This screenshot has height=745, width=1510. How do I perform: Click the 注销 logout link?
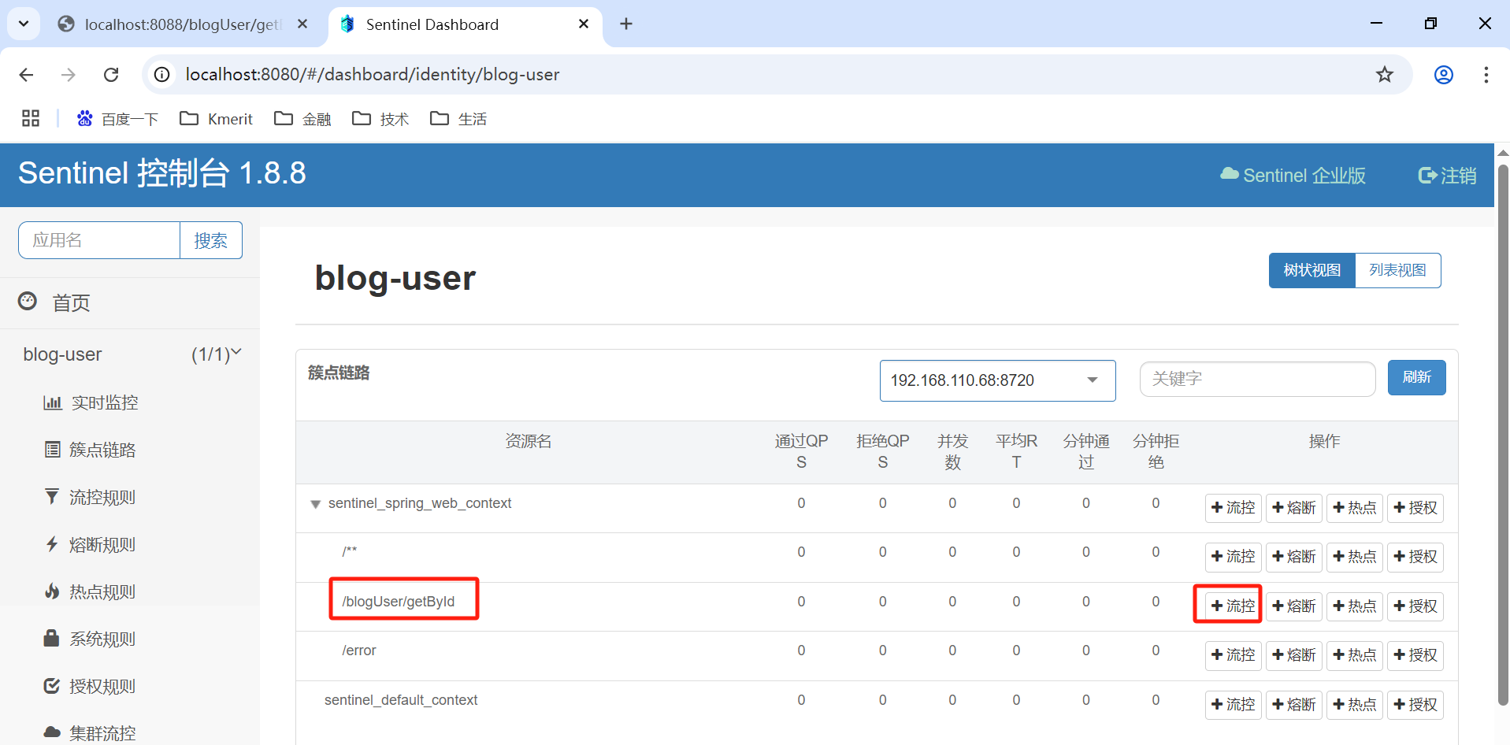1447,176
